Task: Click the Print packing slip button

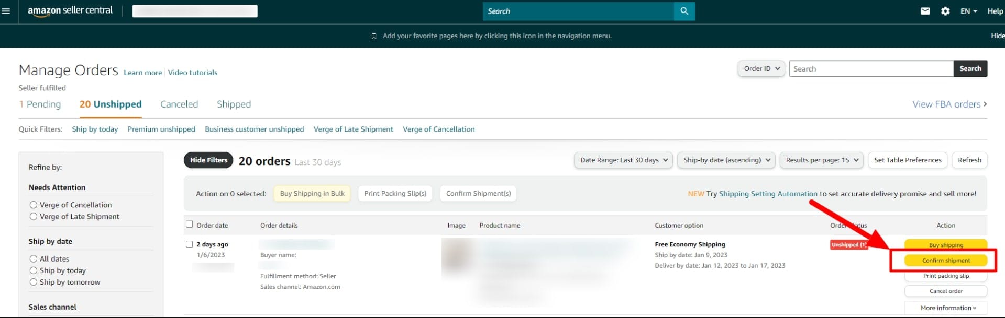Action: coord(946,276)
